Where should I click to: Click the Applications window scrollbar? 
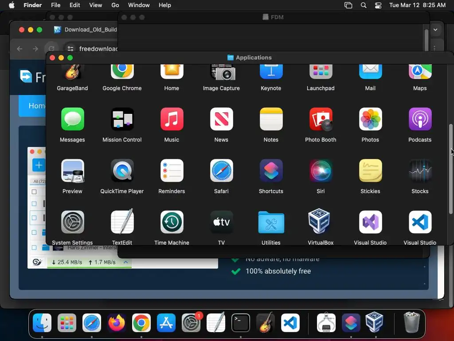450,169
